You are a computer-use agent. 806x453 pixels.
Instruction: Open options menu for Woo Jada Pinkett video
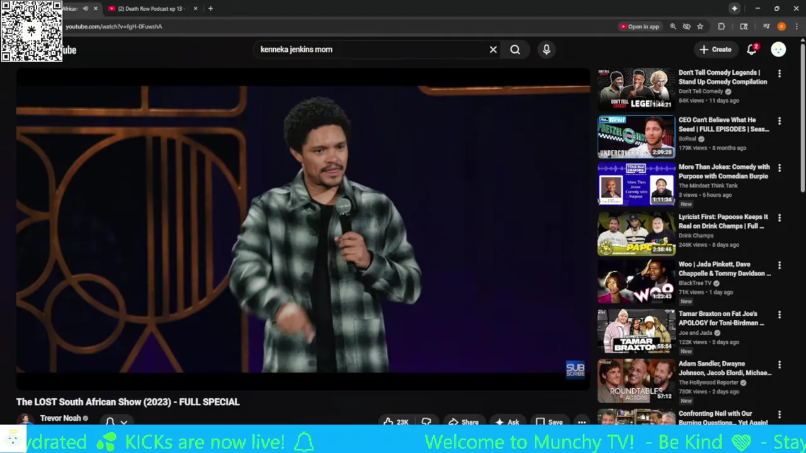(x=780, y=266)
